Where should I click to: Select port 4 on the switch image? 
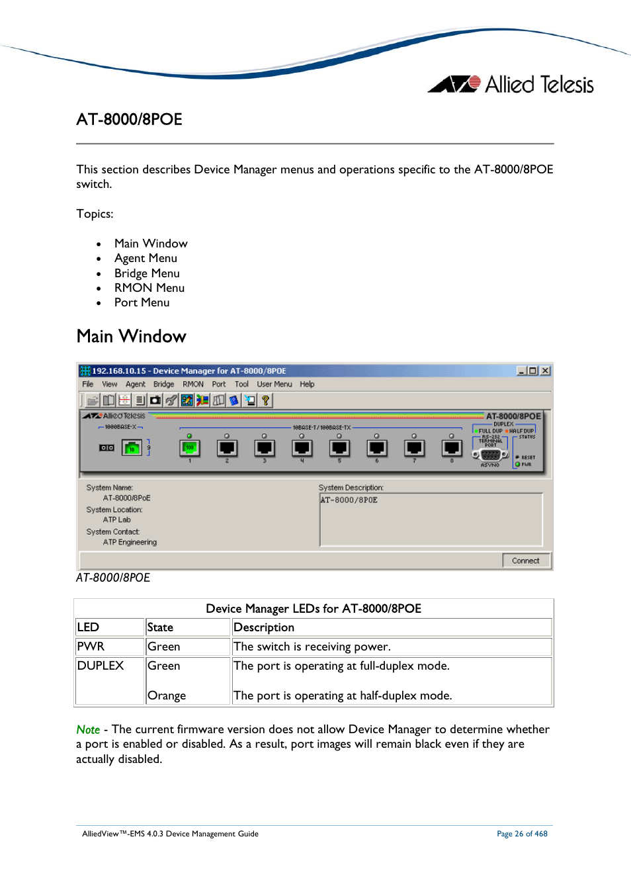click(302, 448)
